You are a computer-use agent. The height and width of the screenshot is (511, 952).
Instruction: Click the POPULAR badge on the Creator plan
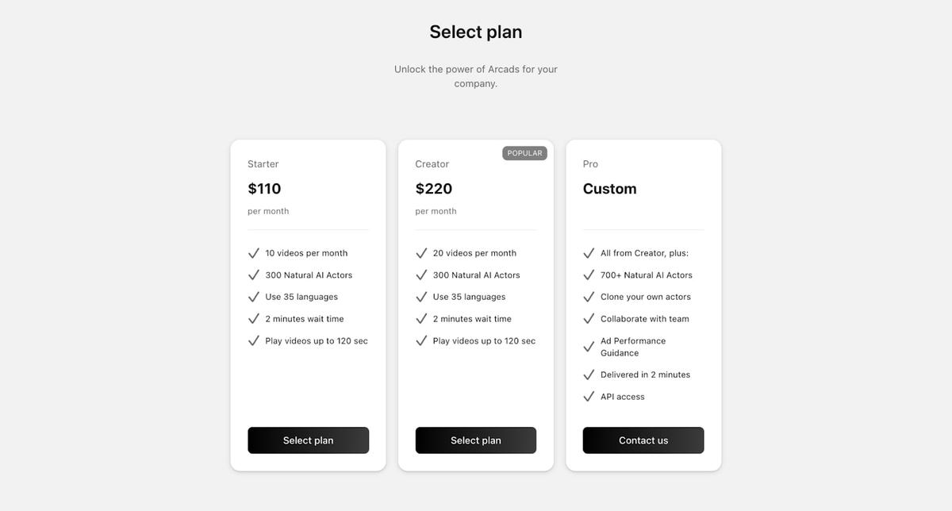524,152
